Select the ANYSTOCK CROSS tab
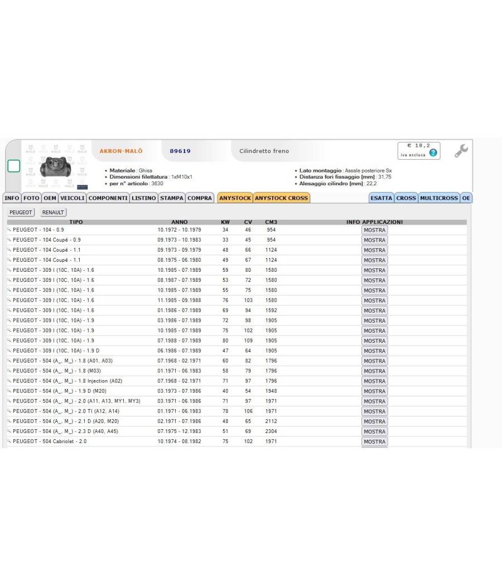 [x=282, y=198]
